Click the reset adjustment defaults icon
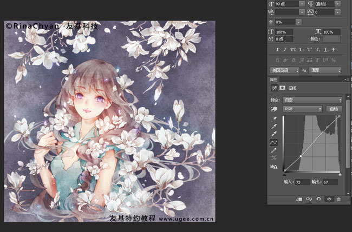This screenshot has width=352, height=232. 318,199
